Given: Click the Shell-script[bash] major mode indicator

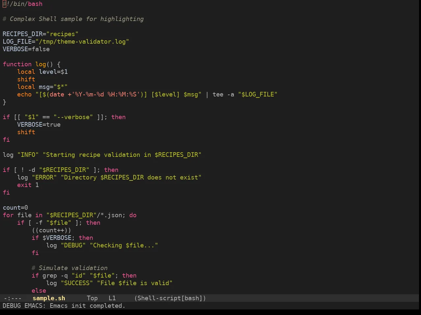Looking at the screenshot, I should click(170, 298).
